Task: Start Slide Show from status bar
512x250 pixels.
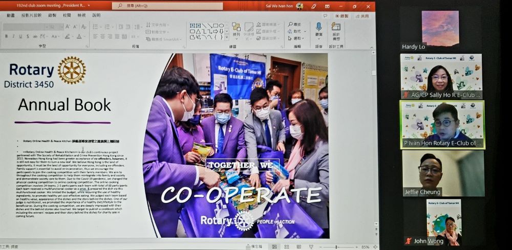Action: point(311,247)
